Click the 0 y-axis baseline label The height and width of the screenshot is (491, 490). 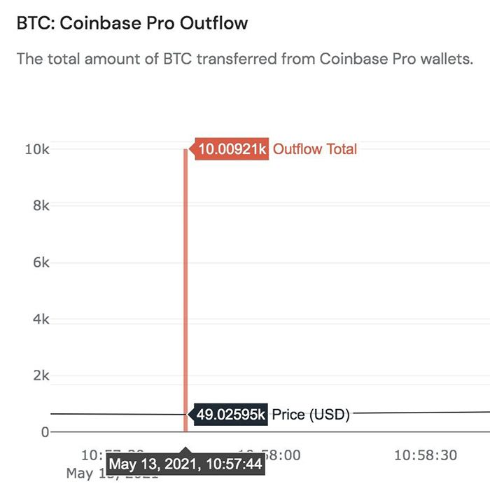click(x=45, y=432)
